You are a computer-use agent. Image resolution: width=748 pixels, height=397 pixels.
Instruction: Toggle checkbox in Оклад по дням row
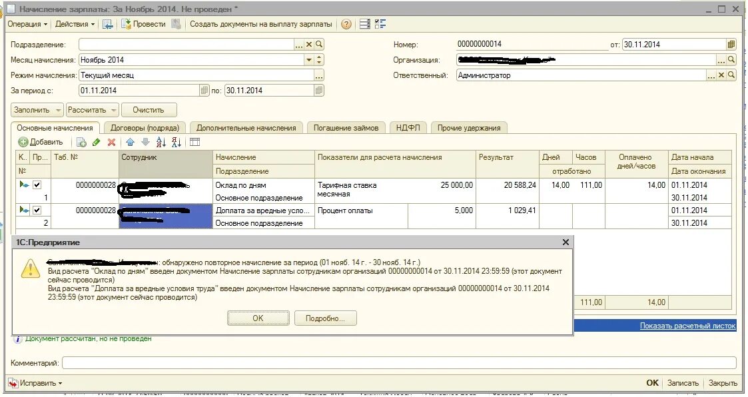[x=37, y=185]
